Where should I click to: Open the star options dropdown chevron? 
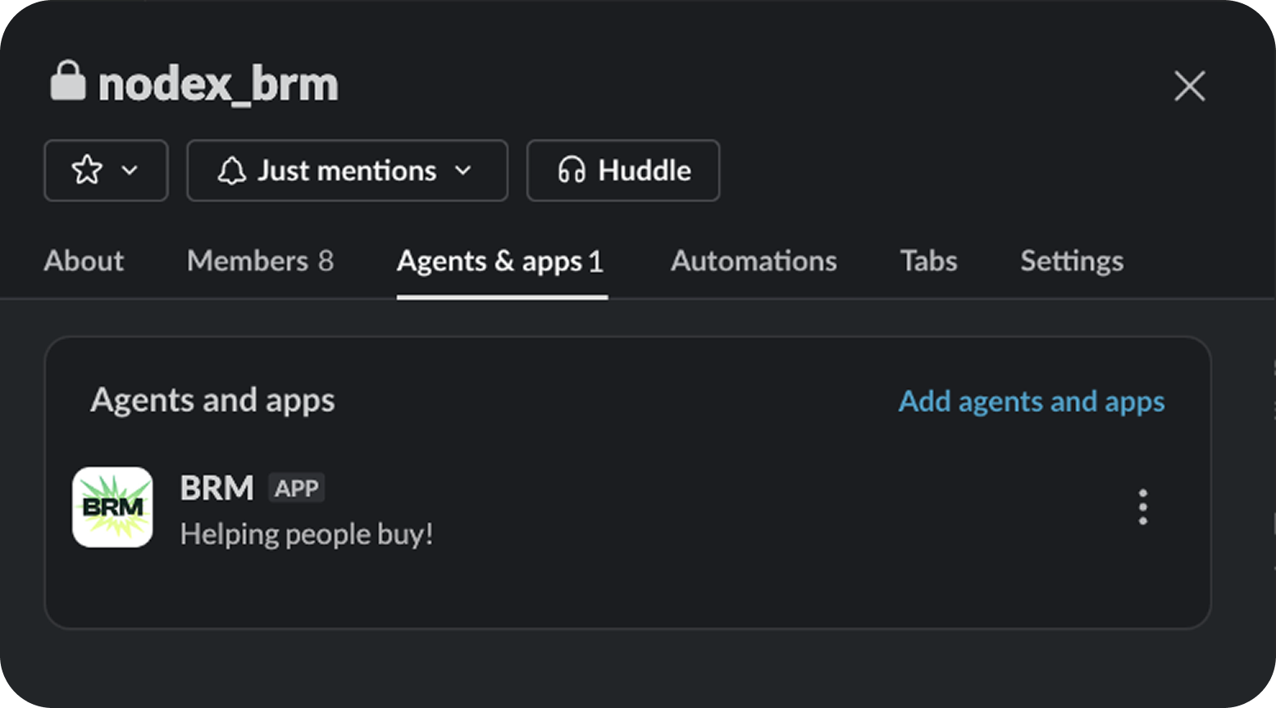coord(130,170)
